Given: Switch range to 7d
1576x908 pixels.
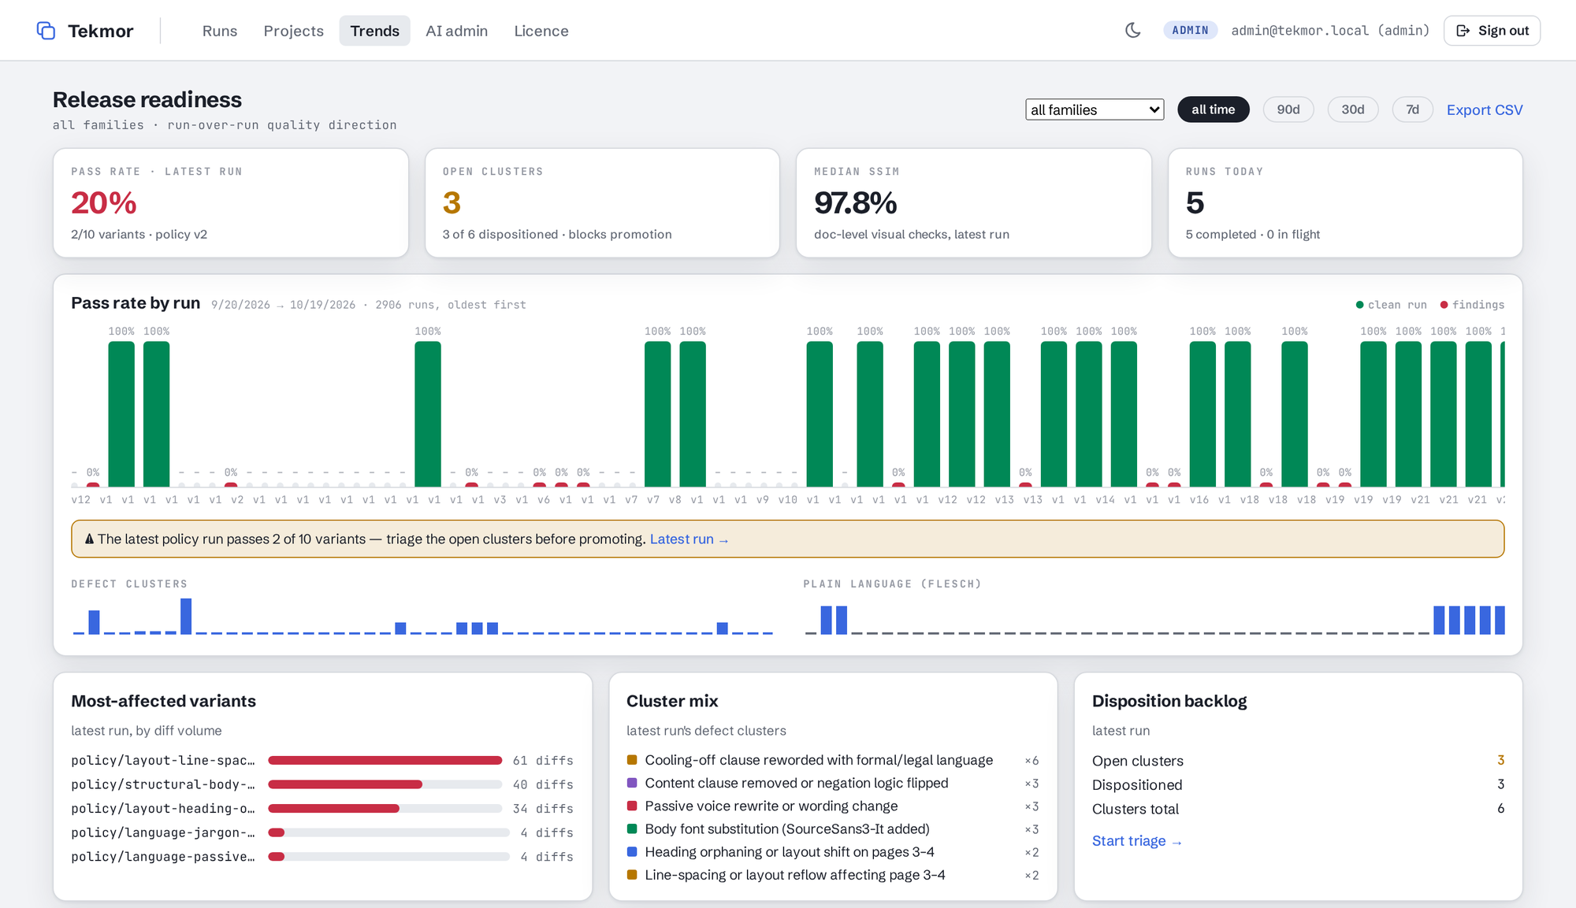Looking at the screenshot, I should tap(1412, 109).
